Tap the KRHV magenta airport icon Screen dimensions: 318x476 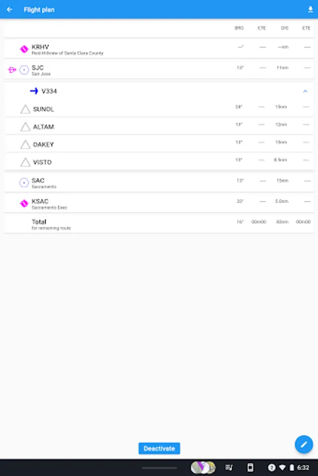(x=24, y=49)
